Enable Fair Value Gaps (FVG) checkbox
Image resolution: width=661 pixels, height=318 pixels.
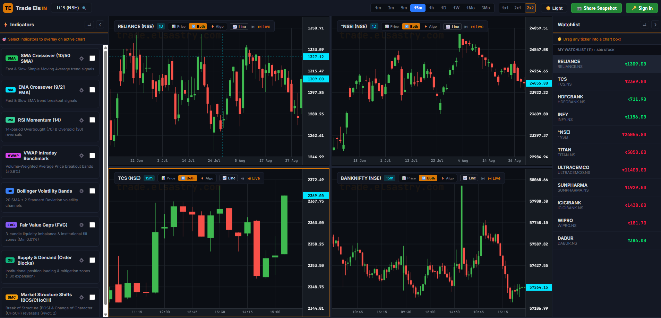[x=92, y=225]
